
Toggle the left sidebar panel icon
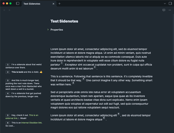tap(18, 3)
